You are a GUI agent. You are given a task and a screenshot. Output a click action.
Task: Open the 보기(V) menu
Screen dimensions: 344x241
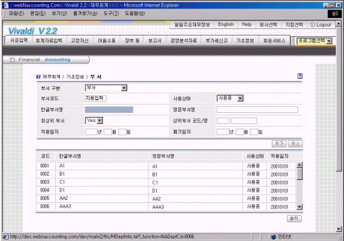click(x=59, y=13)
